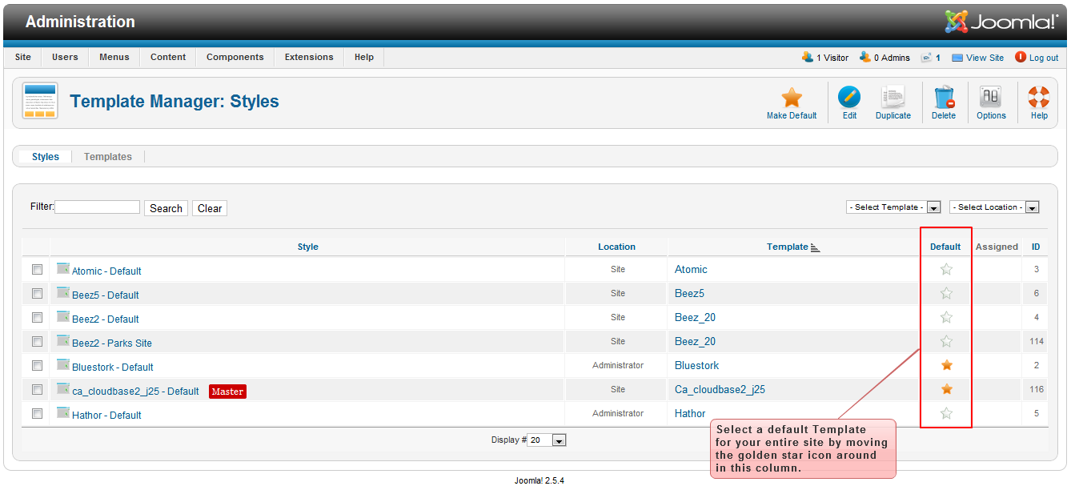1071x490 pixels.
Task: Select the Beez2 - Parks Site checkbox
Action: 37,342
